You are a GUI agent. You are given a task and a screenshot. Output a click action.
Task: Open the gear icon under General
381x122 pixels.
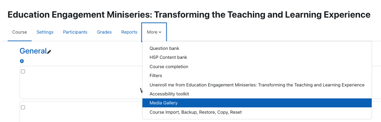22,61
